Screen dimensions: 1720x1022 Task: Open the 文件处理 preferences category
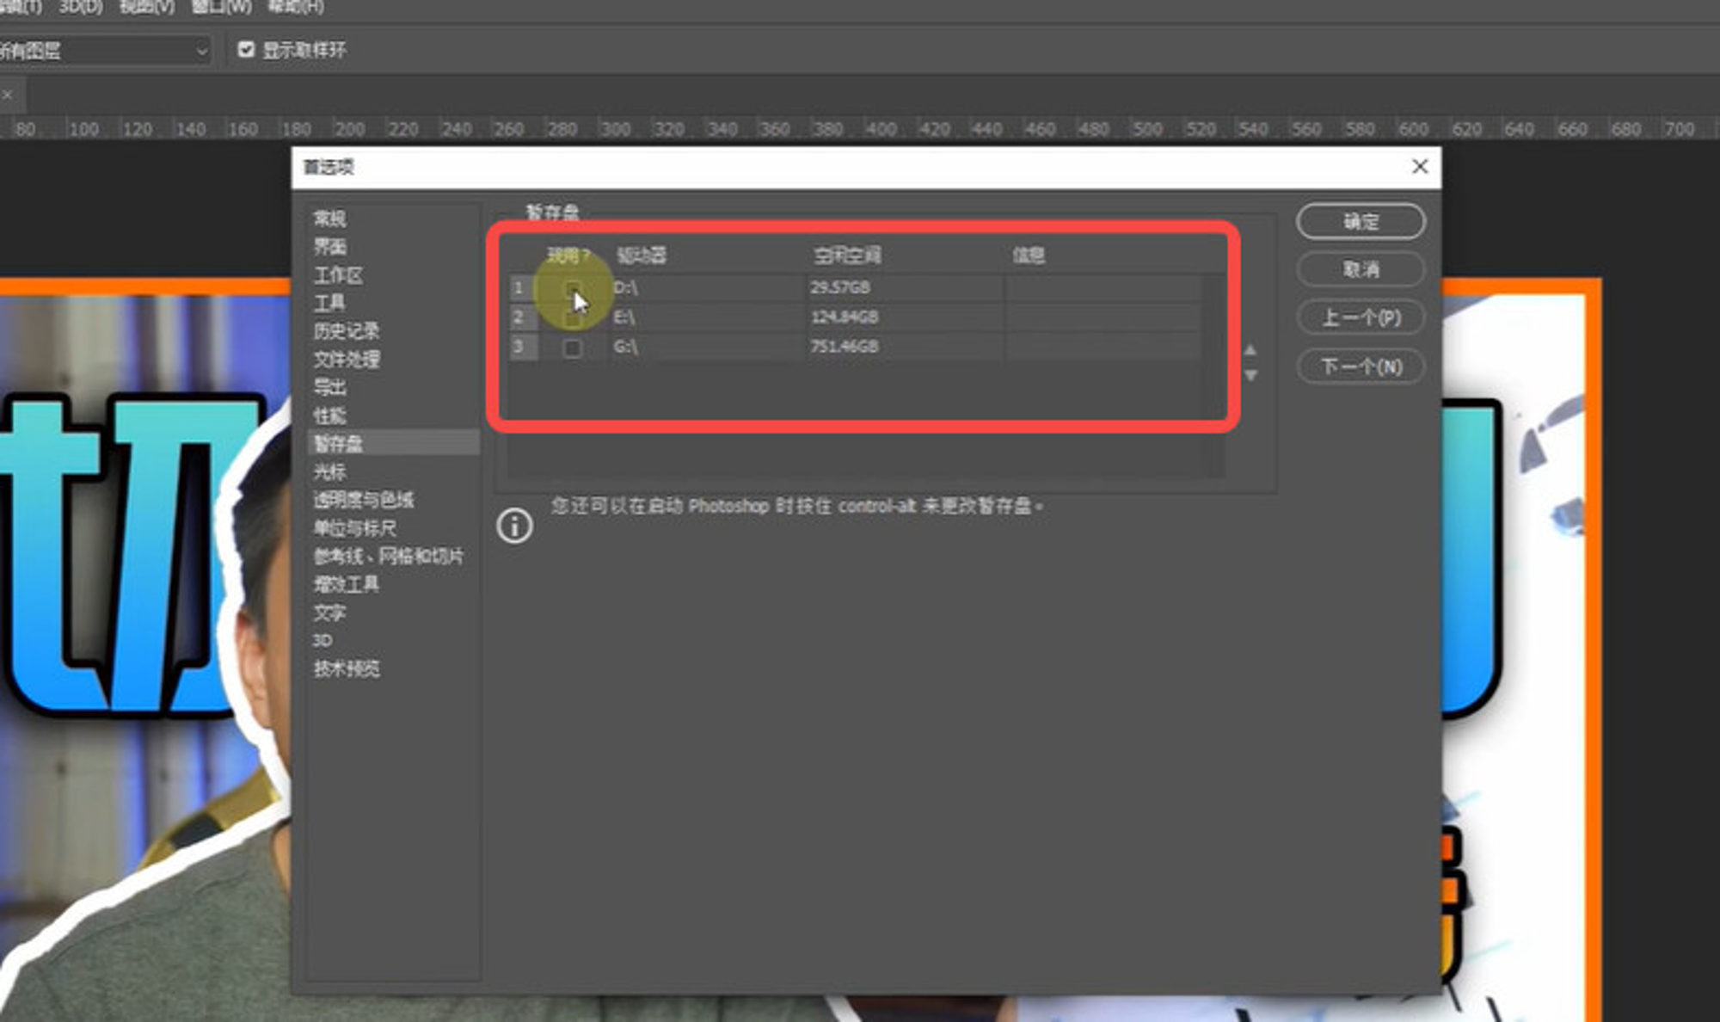click(346, 360)
